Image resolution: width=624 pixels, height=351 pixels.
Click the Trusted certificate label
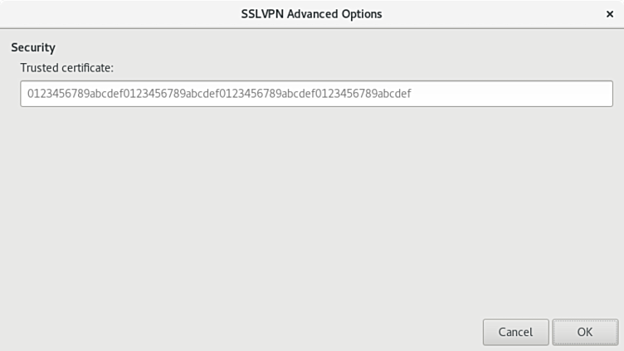point(67,68)
